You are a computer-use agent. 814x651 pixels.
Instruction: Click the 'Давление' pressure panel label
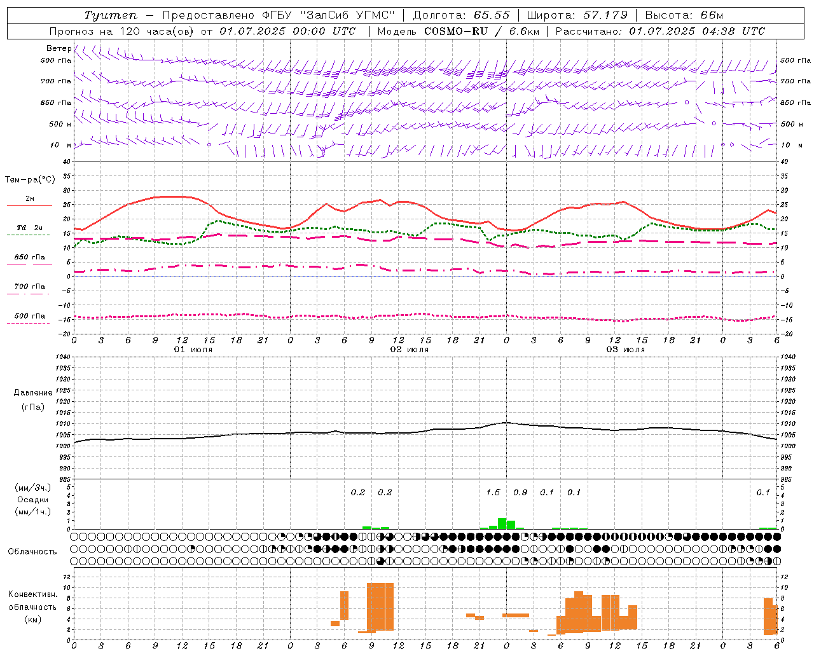click(33, 393)
